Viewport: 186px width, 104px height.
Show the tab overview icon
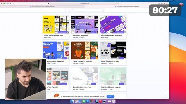167,4
